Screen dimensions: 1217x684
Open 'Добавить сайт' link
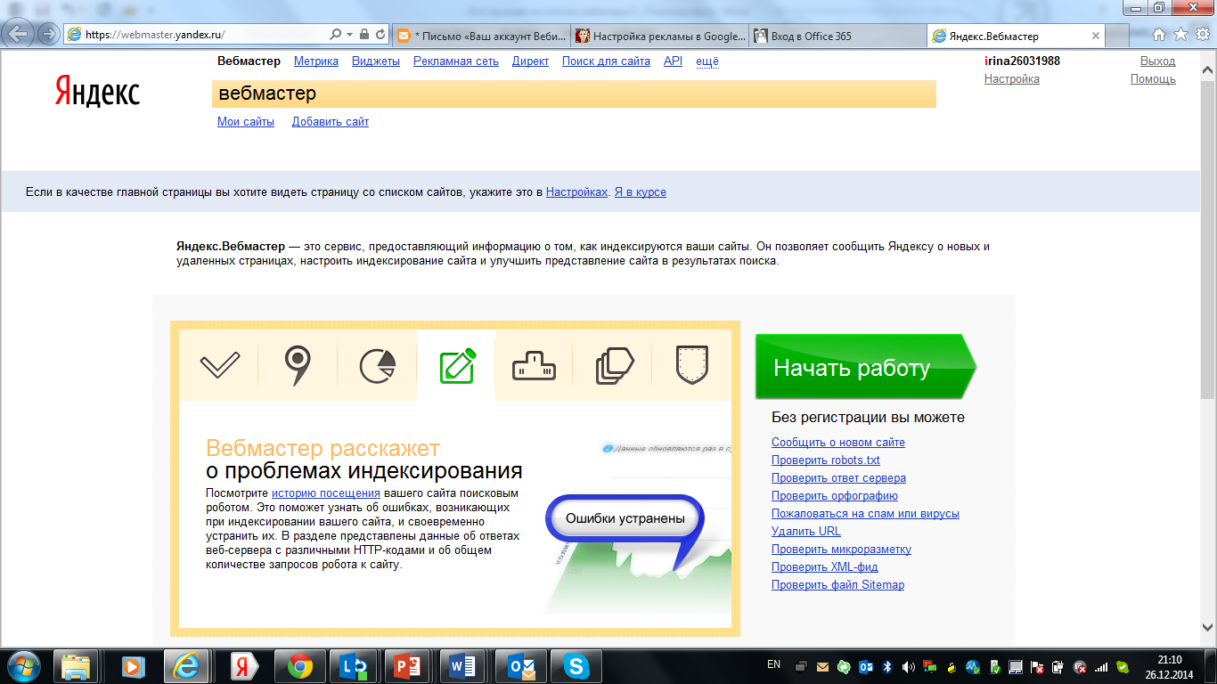coord(331,122)
